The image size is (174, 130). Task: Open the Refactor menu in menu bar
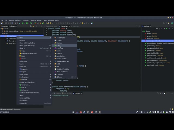[18, 20]
